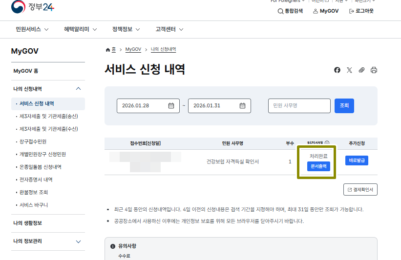Image resolution: width=401 pixels, height=260 pixels.
Task: Open 제3자제출 및 기관제출(수신)
Action: click(x=48, y=129)
